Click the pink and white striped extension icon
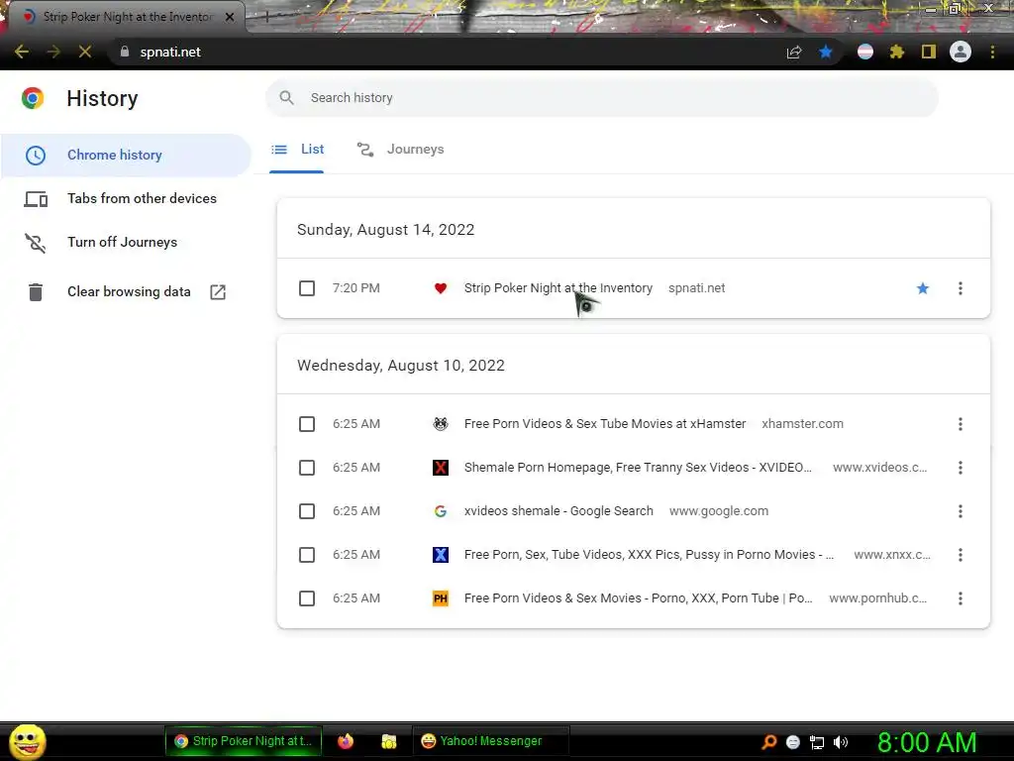Screen dimensions: 1014x761 865,52
